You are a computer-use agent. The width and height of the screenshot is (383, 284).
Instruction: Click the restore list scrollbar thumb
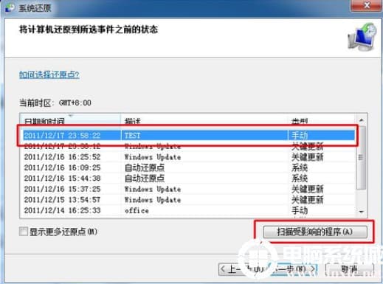tap(361, 157)
